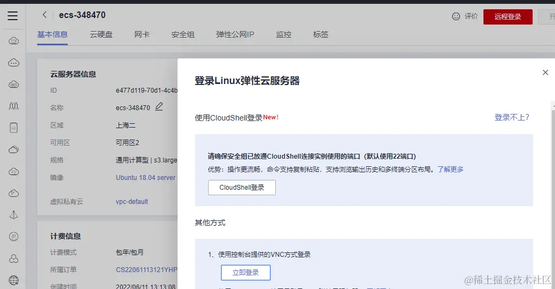Open the 监控 tab

coord(284,34)
